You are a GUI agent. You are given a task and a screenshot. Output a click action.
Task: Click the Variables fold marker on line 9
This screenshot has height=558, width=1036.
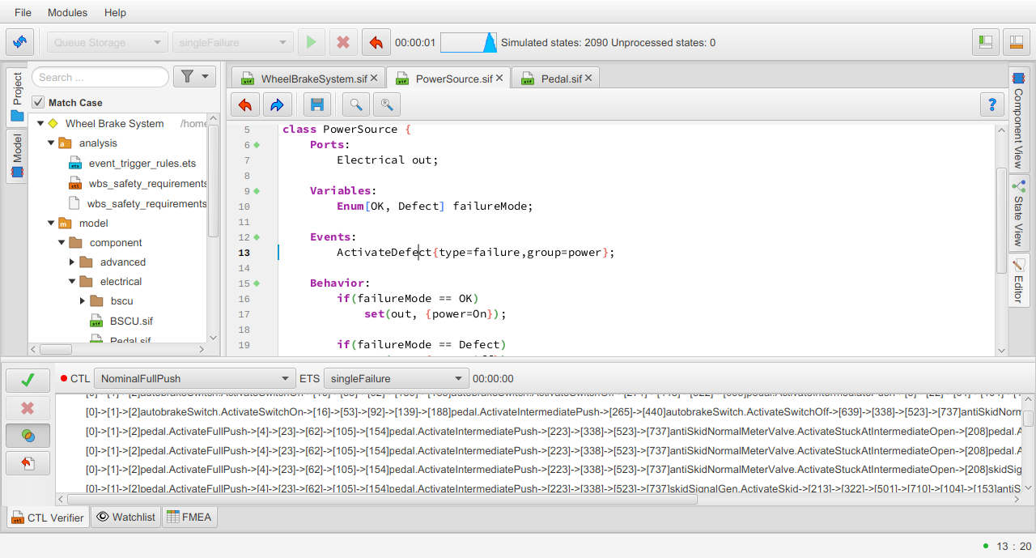pyautogui.click(x=257, y=191)
